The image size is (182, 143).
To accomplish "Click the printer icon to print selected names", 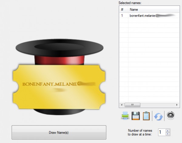I will 125,116.
